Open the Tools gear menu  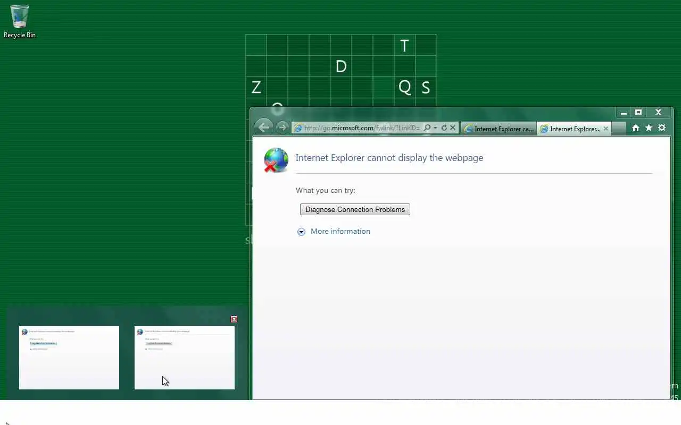coord(662,127)
